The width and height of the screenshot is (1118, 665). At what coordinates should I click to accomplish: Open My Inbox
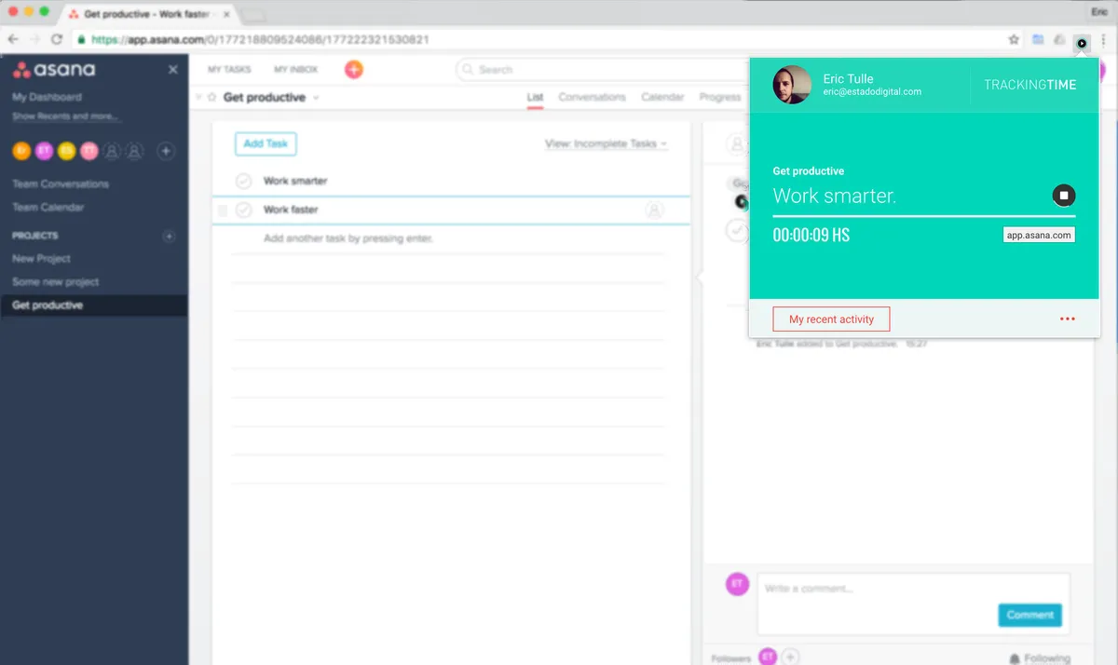[x=295, y=70]
